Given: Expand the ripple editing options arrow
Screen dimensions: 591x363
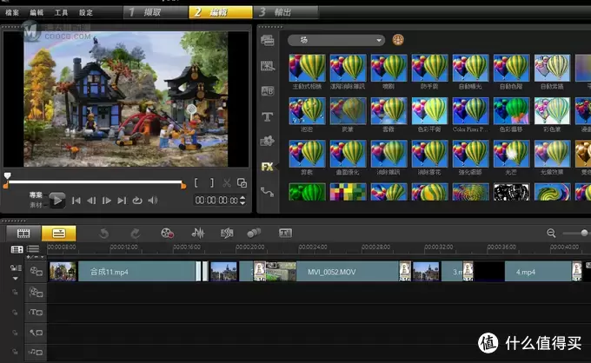Looking at the screenshot, I should tap(16, 279).
